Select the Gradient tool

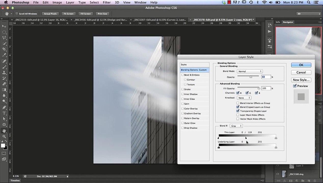[4, 90]
